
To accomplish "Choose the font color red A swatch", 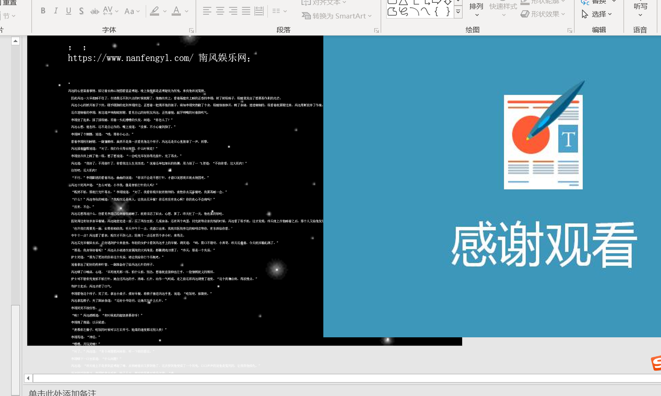I will (176, 11).
